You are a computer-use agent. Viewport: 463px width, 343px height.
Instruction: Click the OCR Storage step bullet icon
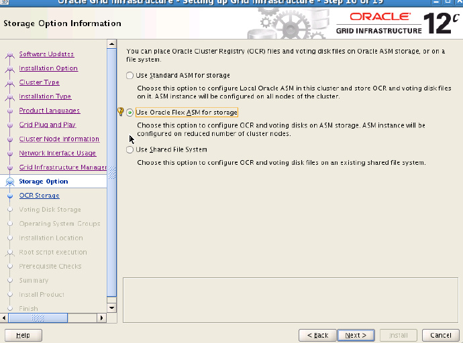(10, 196)
